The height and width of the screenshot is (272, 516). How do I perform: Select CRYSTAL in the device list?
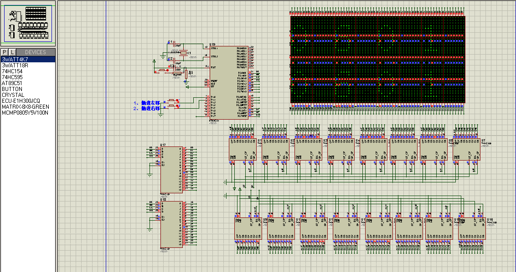[28, 95]
